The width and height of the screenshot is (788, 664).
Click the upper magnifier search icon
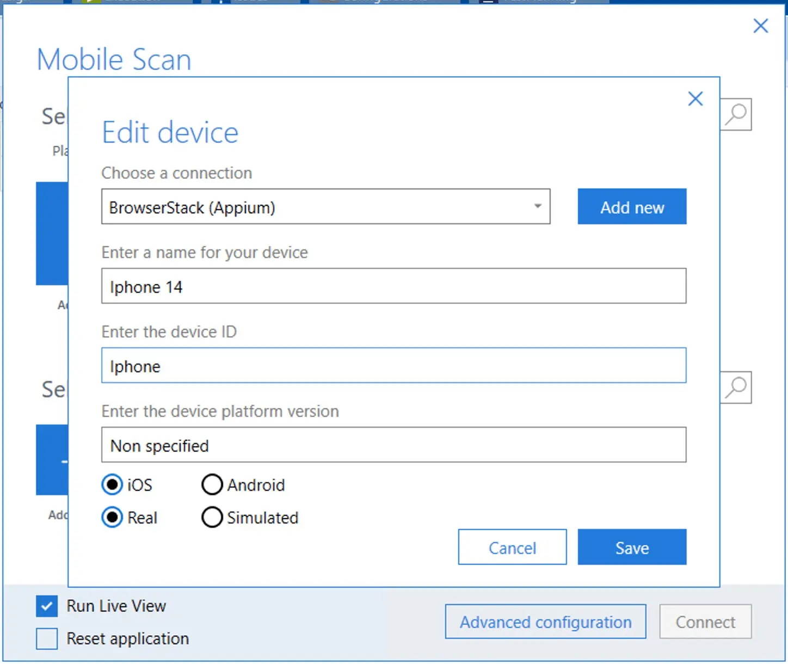pos(736,114)
